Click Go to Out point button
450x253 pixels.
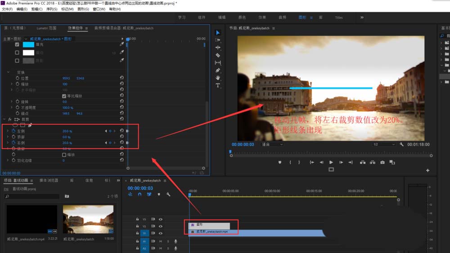click(351, 162)
